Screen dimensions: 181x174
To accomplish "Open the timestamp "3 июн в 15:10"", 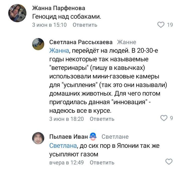I will 49,25.
